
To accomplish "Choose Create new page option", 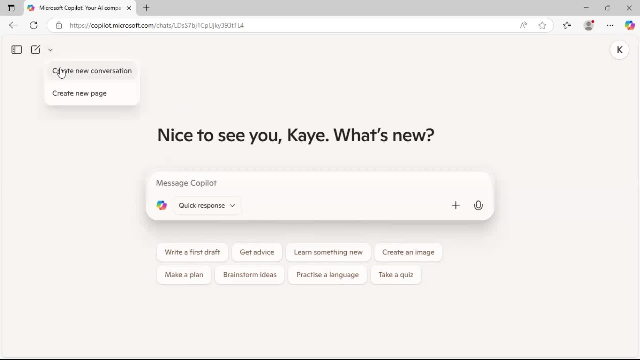I will pos(79,93).
